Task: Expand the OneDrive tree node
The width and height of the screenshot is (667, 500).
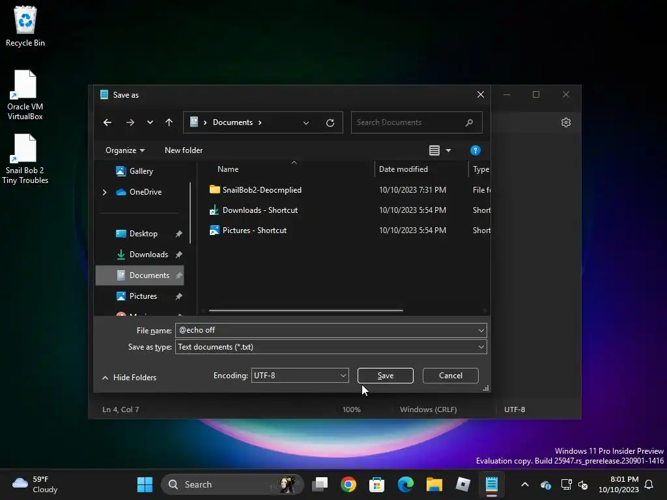Action: pyautogui.click(x=105, y=192)
